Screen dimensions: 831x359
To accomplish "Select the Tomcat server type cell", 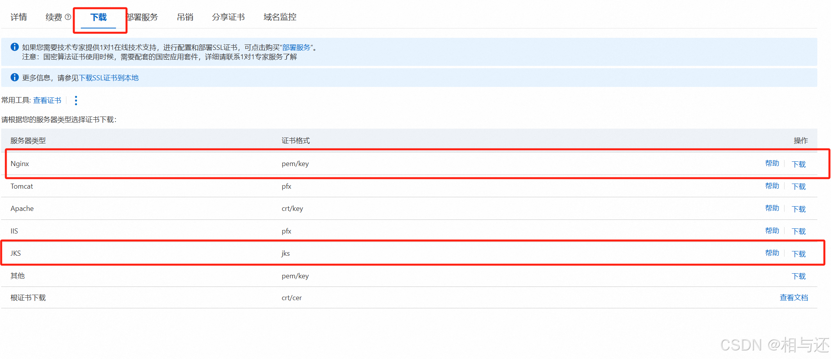I will coord(22,186).
